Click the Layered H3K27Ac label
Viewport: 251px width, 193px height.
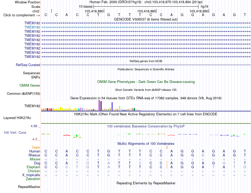point(17,118)
